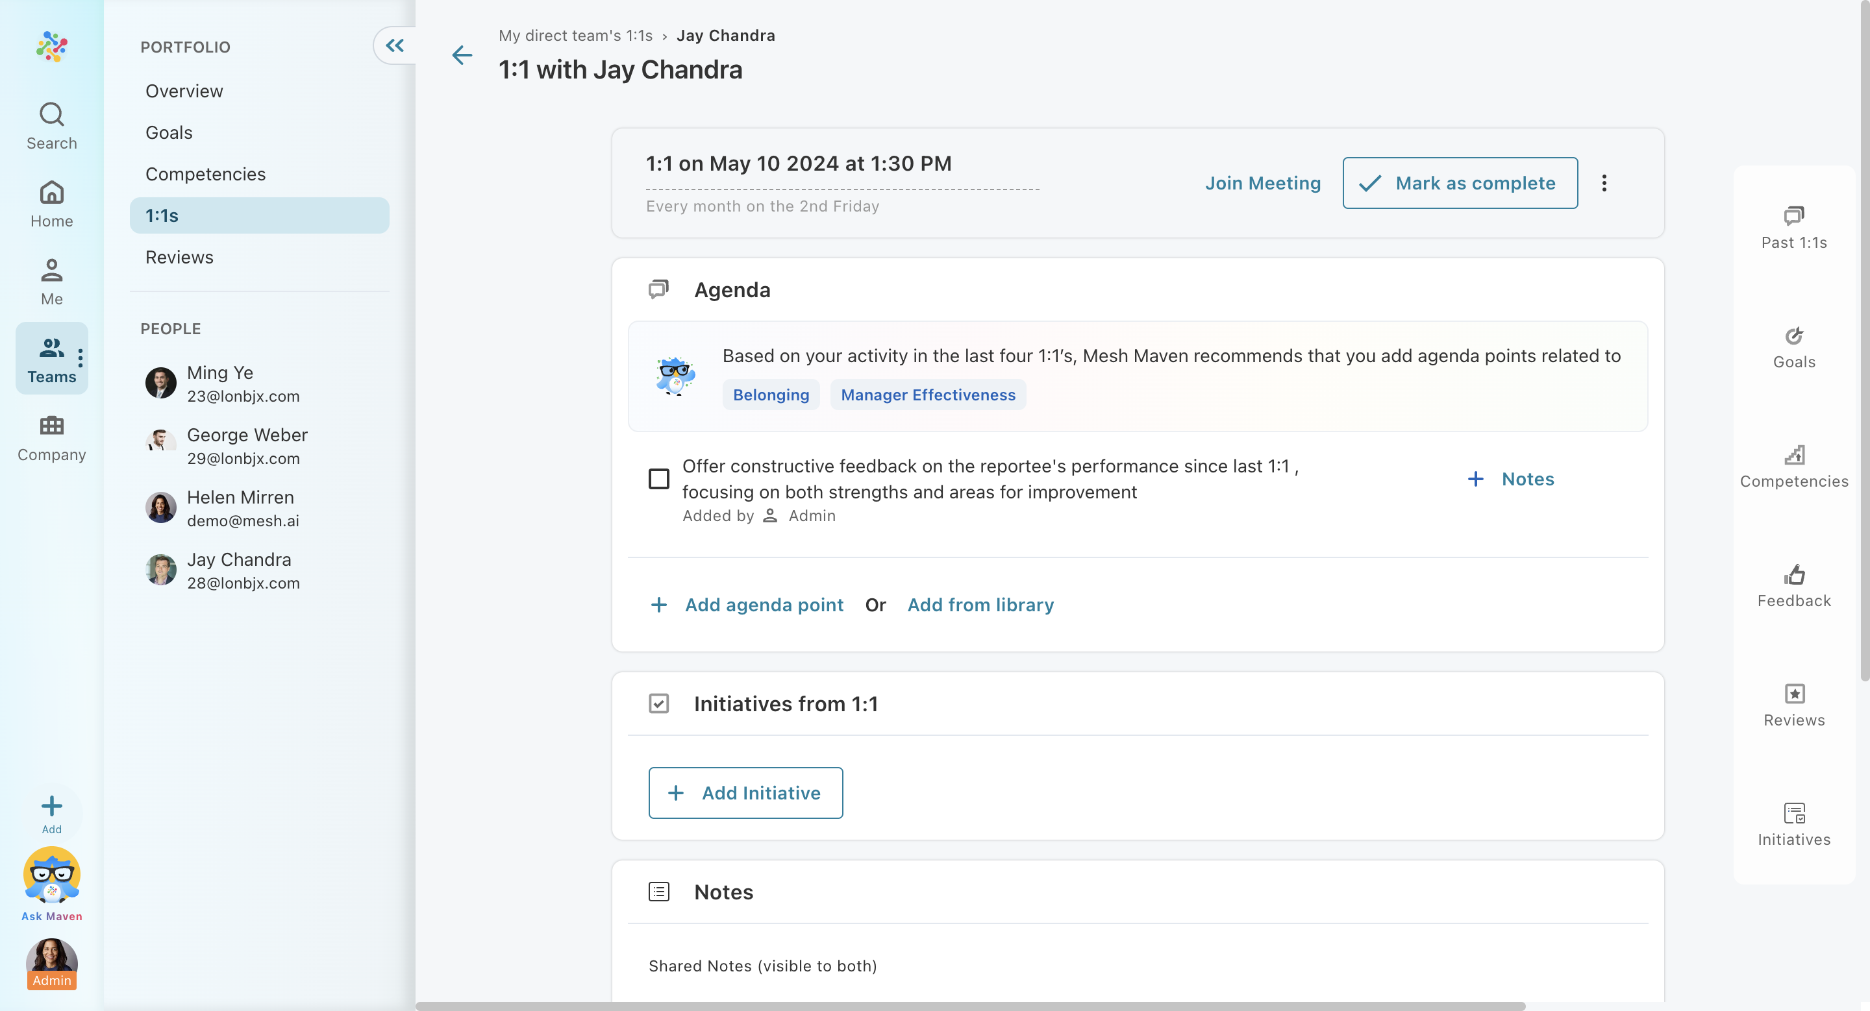Image resolution: width=1870 pixels, height=1011 pixels.
Task: Open Teams three-dot options menu
Action: [81, 358]
